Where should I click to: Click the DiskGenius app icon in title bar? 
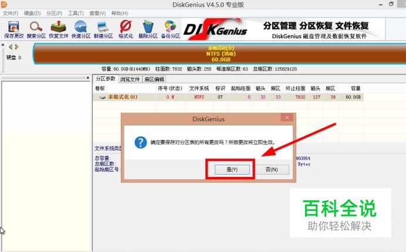click(x=4, y=5)
